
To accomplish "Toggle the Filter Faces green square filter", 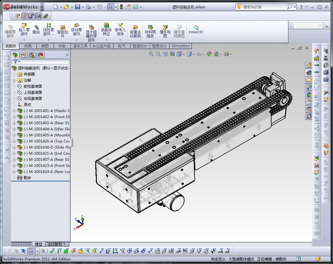I will click(66, 251).
